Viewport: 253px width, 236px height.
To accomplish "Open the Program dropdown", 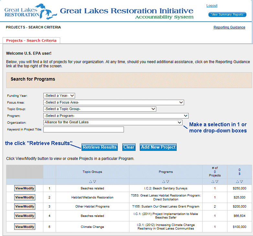I will (116, 116).
